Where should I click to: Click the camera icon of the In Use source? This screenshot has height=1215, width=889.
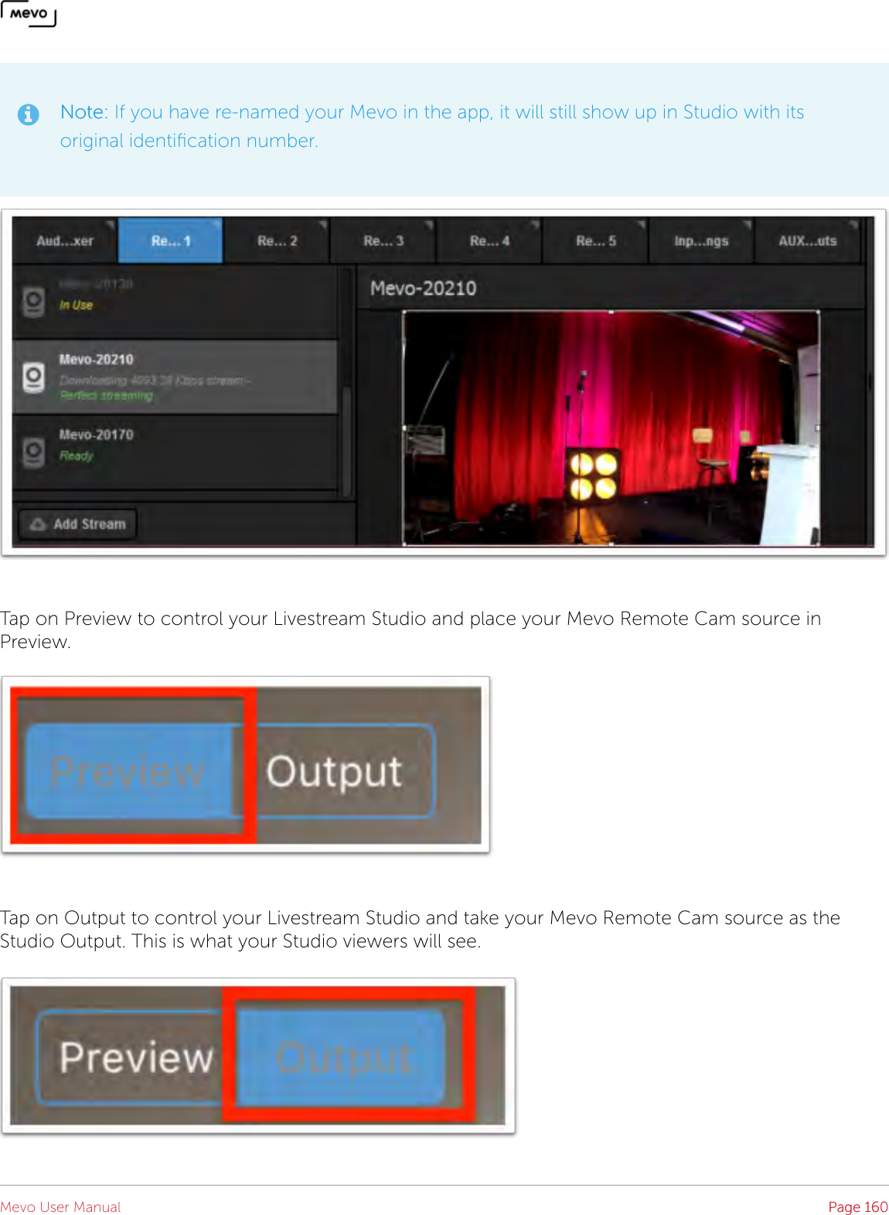click(34, 302)
